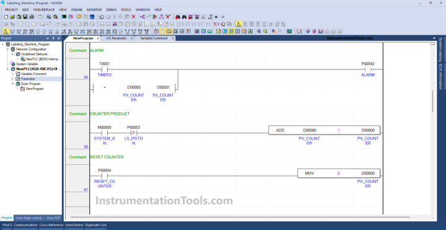Collapse the Network Configuration tree node

coord(8,49)
